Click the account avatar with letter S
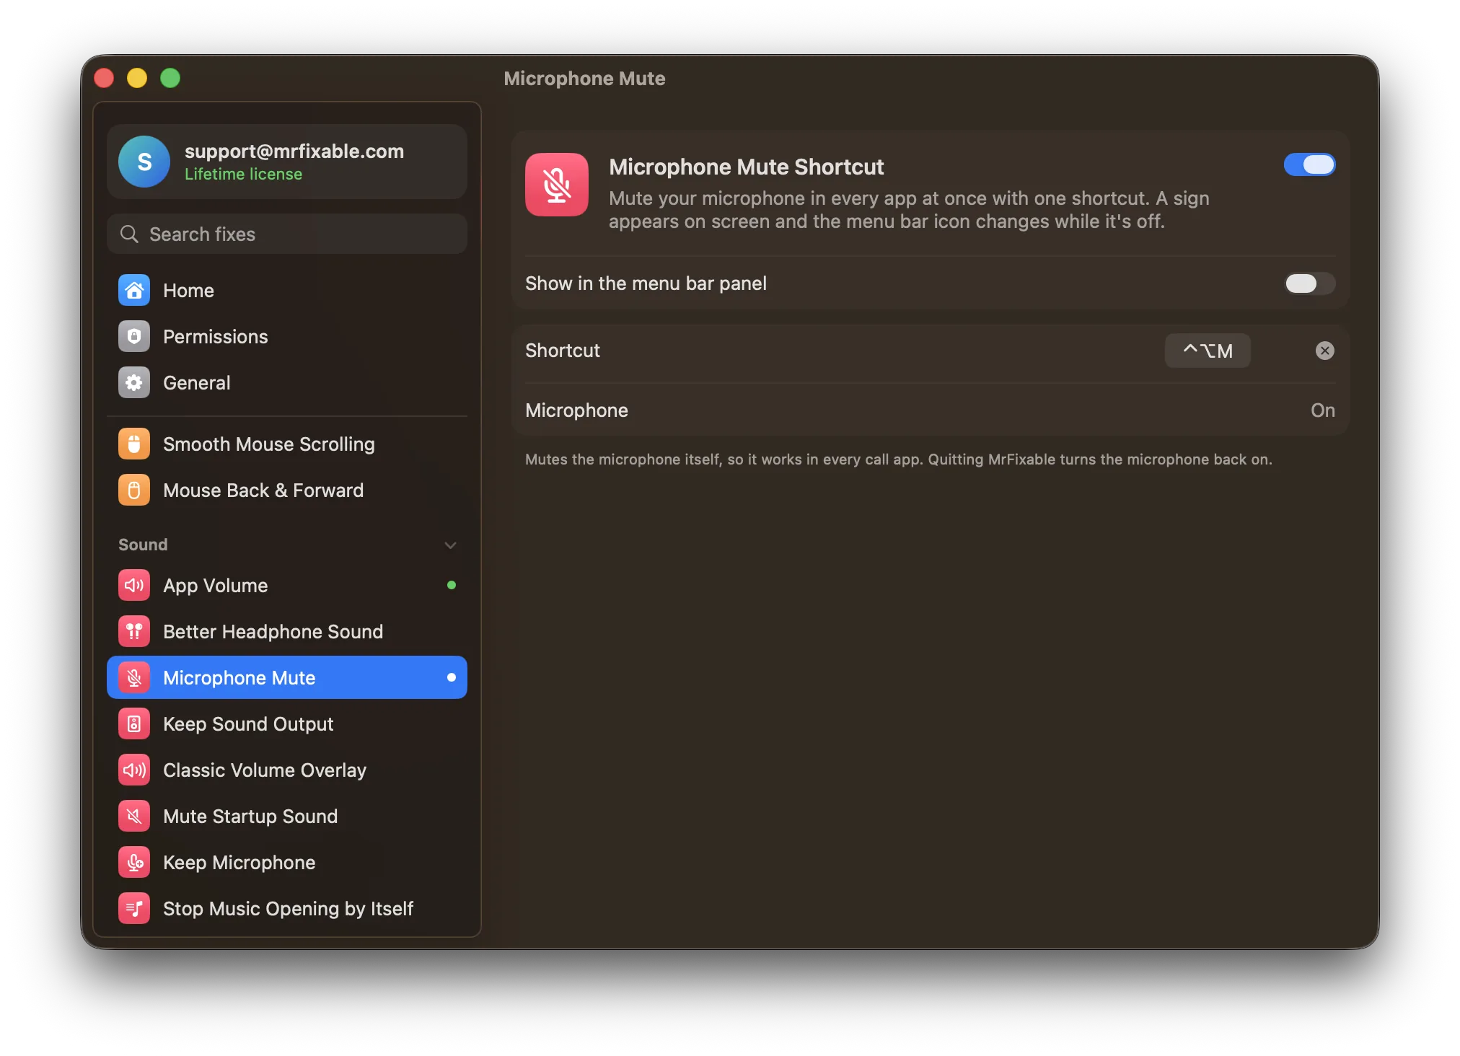 tap(144, 162)
